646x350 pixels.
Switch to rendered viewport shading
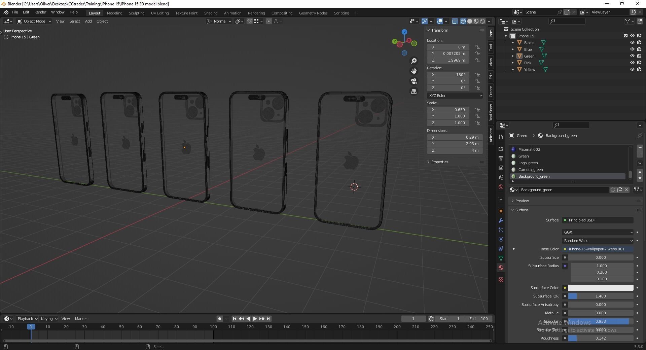tap(482, 21)
